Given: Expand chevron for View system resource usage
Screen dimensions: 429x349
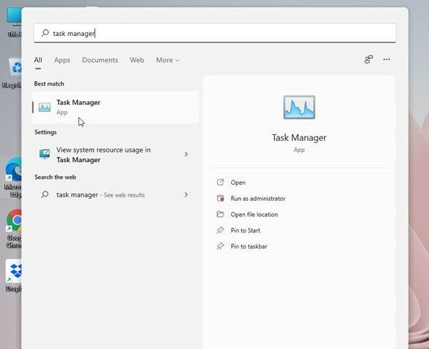Looking at the screenshot, I should [186, 154].
